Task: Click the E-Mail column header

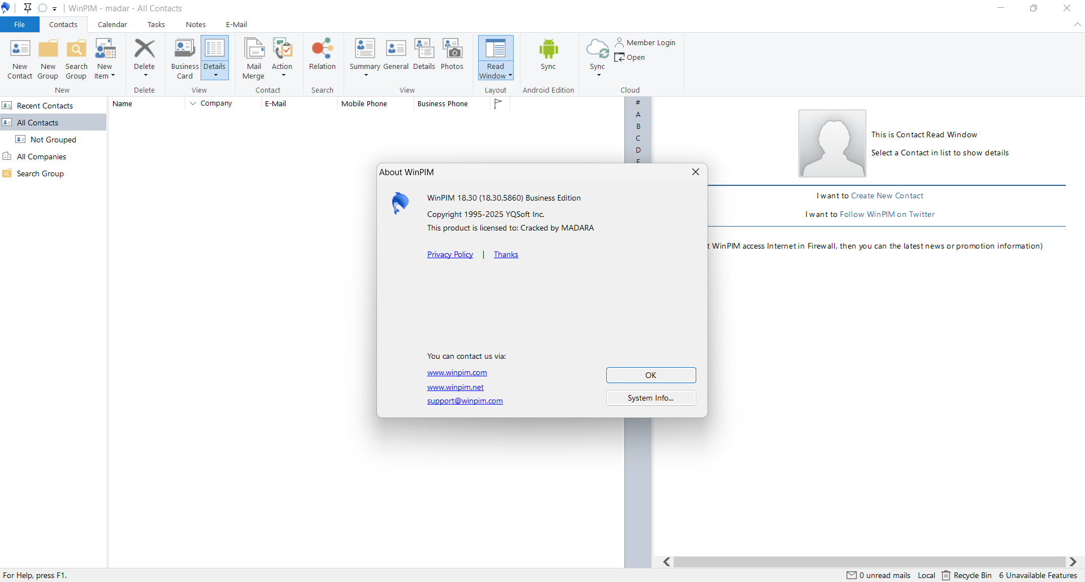Action: 300,103
